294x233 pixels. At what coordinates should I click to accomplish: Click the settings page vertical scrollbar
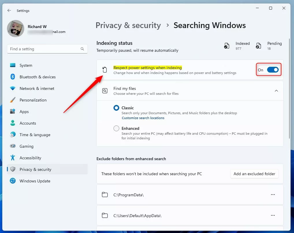tap(289, 89)
